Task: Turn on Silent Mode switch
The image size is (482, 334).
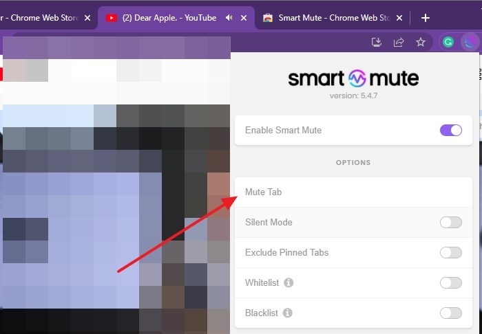Action: pyautogui.click(x=450, y=222)
